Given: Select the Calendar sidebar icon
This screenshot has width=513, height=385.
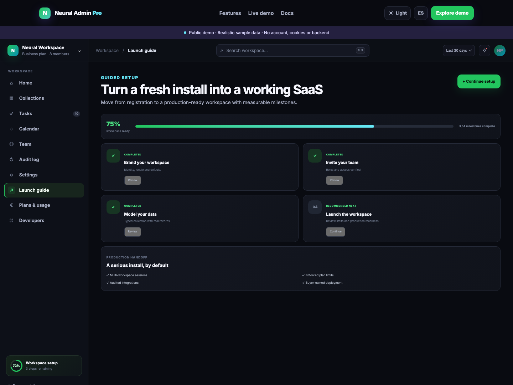Looking at the screenshot, I should tap(11, 129).
